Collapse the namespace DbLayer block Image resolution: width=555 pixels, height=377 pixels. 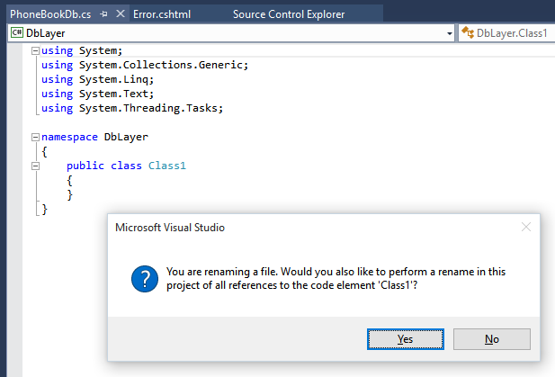tap(35, 137)
